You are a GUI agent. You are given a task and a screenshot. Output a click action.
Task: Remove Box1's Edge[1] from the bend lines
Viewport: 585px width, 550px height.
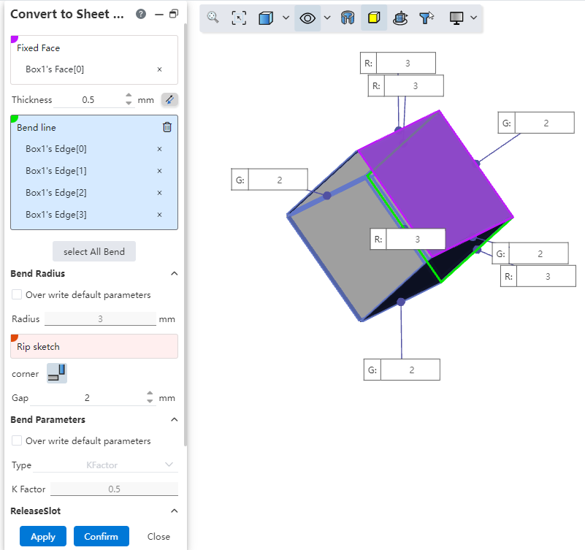(x=159, y=171)
